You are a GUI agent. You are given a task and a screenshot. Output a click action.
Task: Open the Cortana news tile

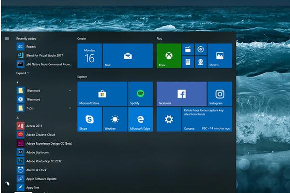tap(207, 119)
